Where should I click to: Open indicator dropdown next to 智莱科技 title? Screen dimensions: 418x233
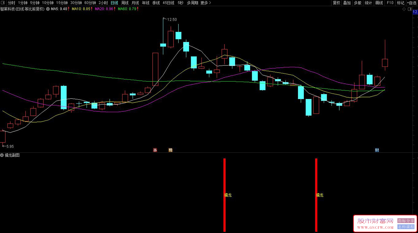pyautogui.click(x=48, y=9)
